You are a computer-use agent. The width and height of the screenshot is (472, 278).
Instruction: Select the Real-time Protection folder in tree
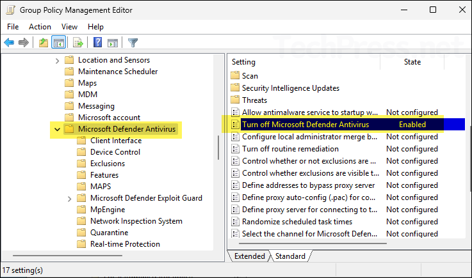125,244
